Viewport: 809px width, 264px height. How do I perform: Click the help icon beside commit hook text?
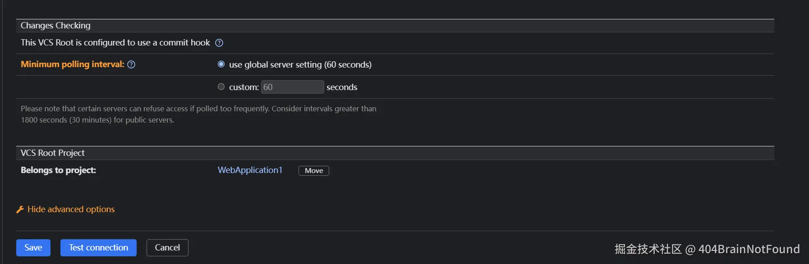[x=219, y=43]
